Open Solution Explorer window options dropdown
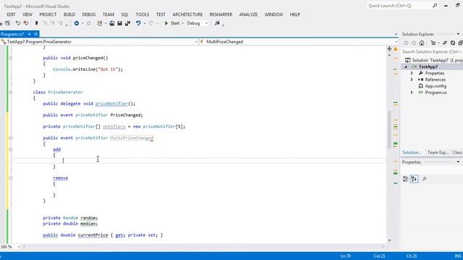 tap(458, 34)
